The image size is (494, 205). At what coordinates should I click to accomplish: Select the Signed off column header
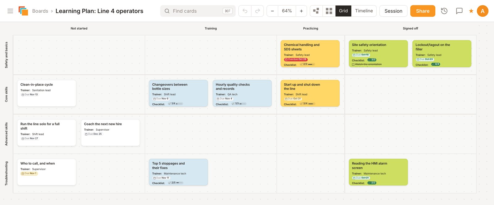(x=410, y=28)
